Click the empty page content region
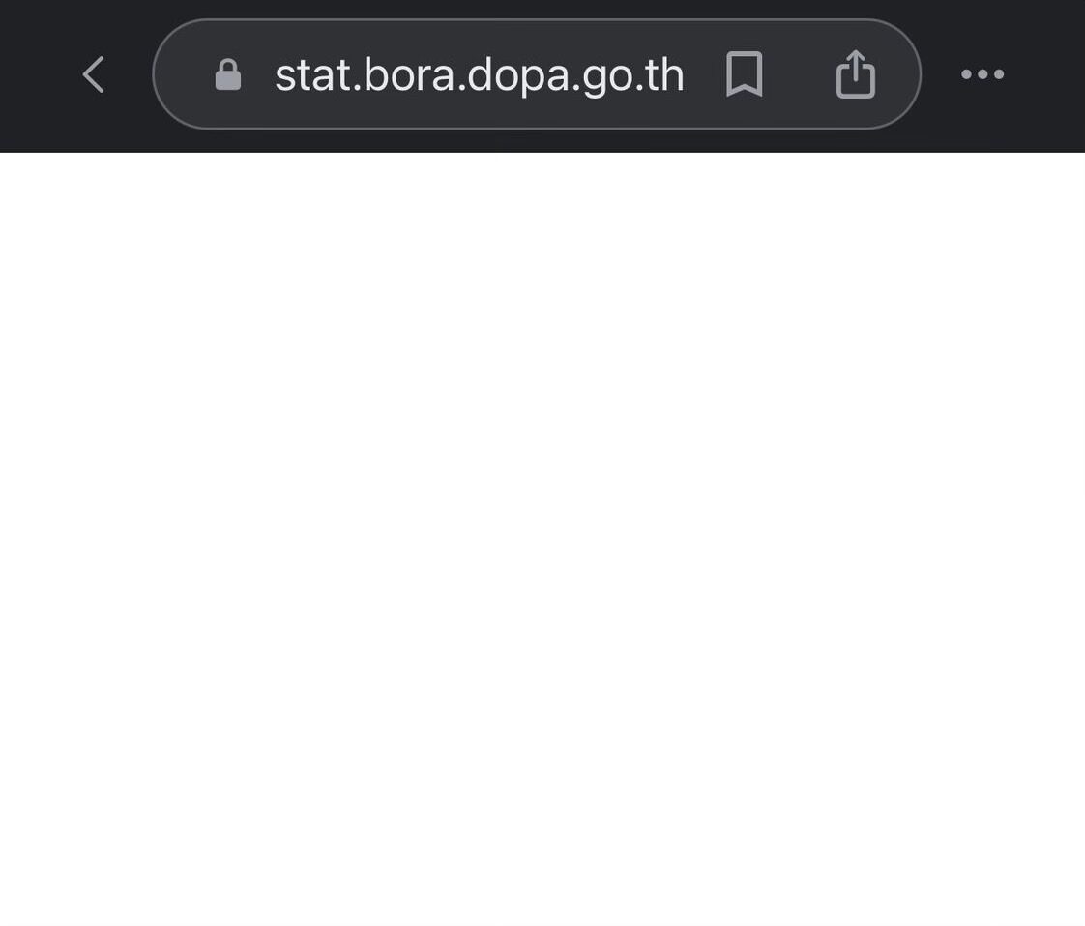The image size is (1085, 926). point(542,538)
